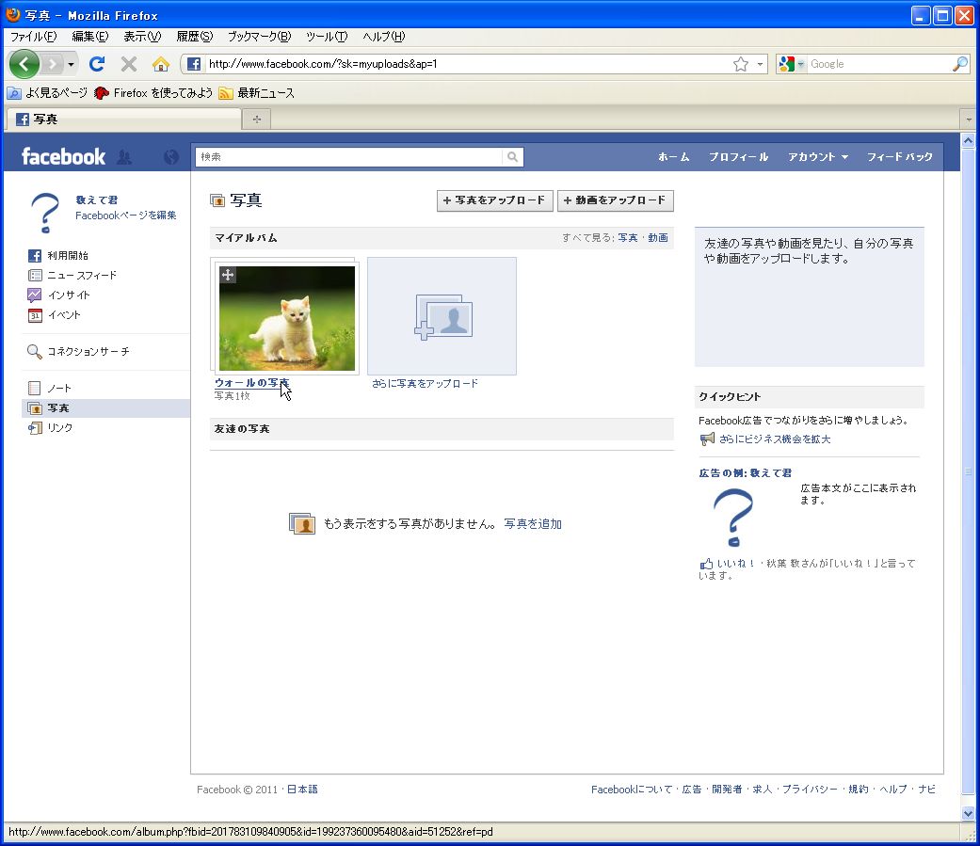Click the さらにビジネス機会を拡大 link
The width and height of the screenshot is (980, 846).
coord(775,439)
